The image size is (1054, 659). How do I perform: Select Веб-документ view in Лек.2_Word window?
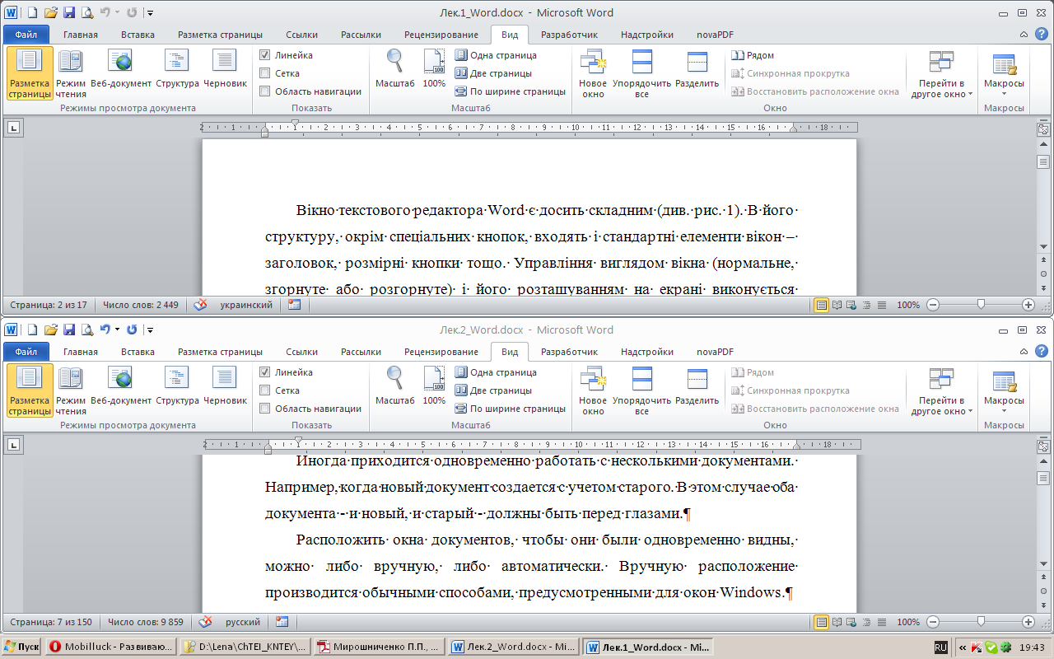121,386
